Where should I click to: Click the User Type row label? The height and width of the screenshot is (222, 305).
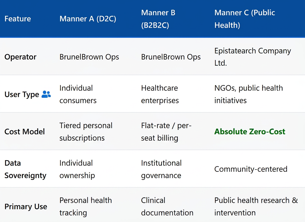tap(22, 95)
